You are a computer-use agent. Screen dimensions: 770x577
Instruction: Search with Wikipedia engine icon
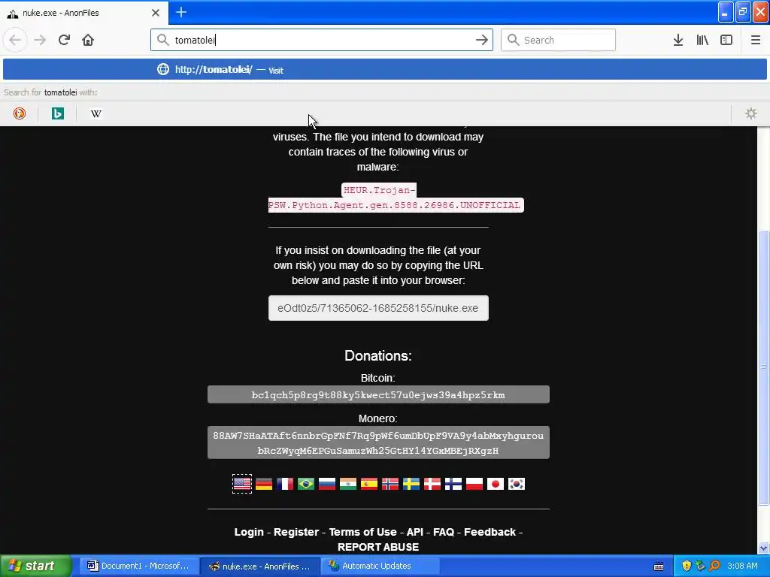(95, 113)
